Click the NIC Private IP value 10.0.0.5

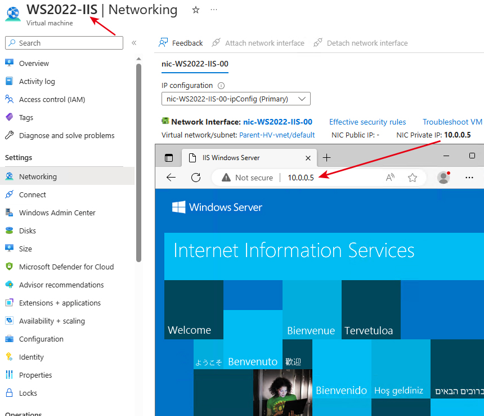click(x=457, y=135)
